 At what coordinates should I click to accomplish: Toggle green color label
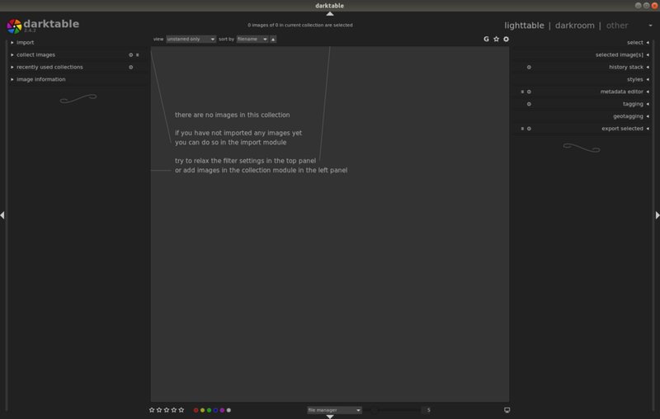[209, 410]
